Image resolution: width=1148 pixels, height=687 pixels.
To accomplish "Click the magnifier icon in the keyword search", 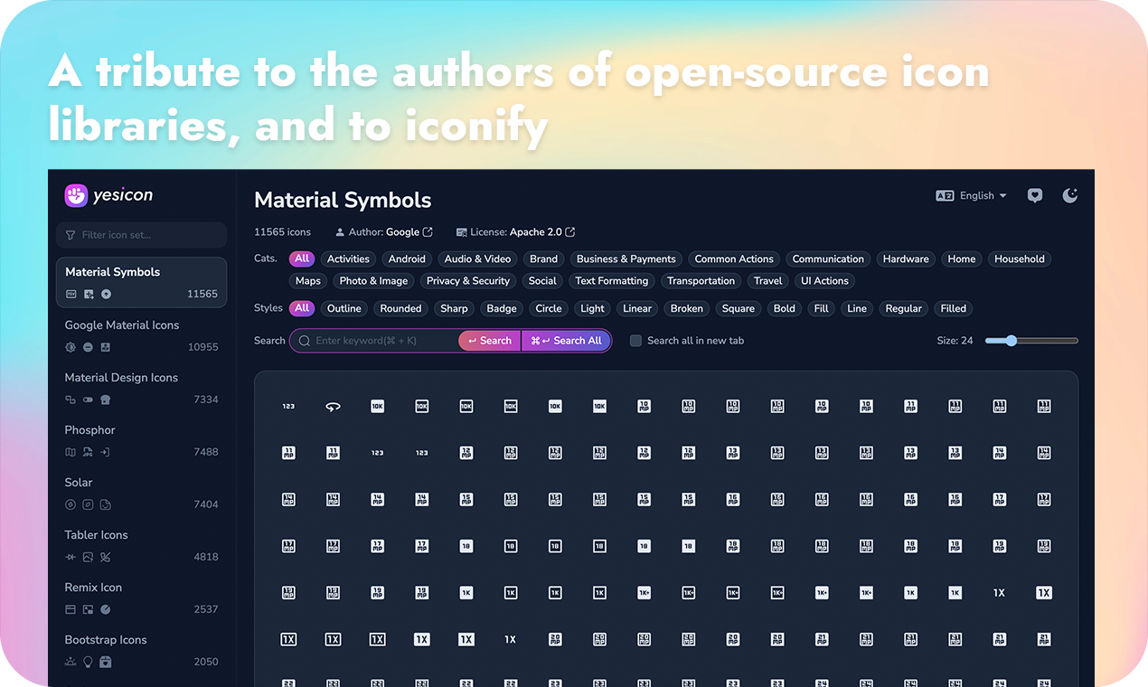I will 305,341.
